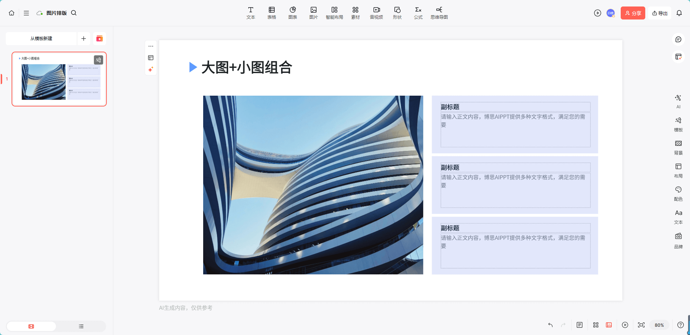The image size is (690, 335).
Task: Open the 形状 shapes tool
Action: (x=397, y=13)
